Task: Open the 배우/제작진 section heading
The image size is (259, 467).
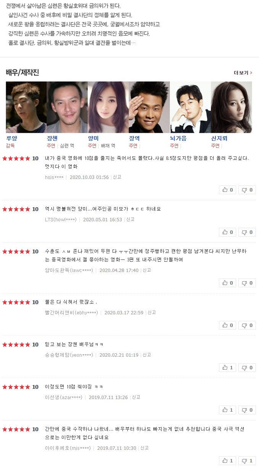Action: point(23,72)
